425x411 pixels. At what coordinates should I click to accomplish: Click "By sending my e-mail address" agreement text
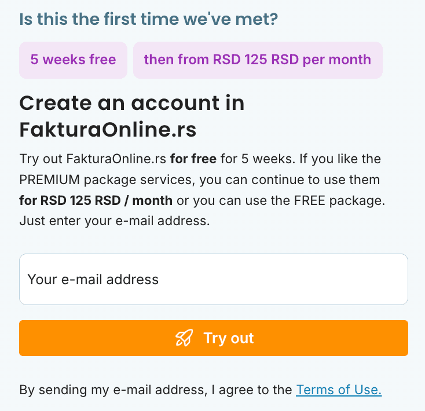pos(112,390)
